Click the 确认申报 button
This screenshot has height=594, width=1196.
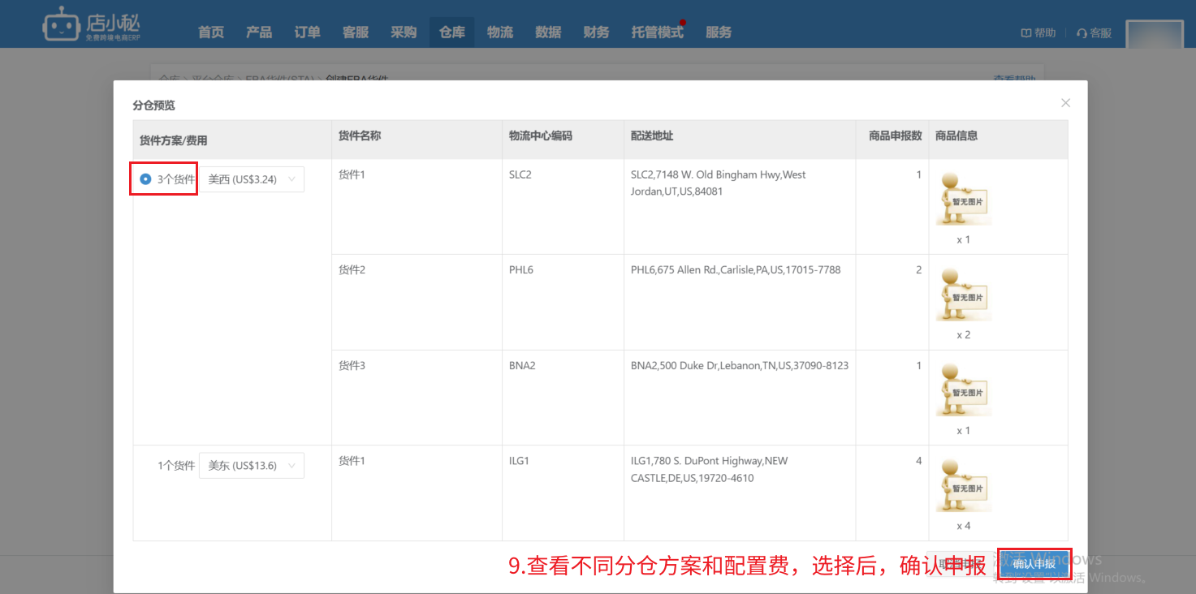pyautogui.click(x=1034, y=564)
